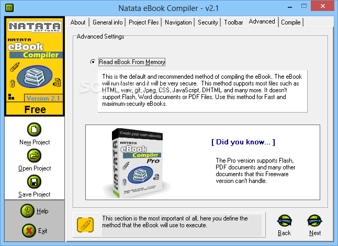Click the Next label
The image size is (338, 246).
(x=315, y=233)
